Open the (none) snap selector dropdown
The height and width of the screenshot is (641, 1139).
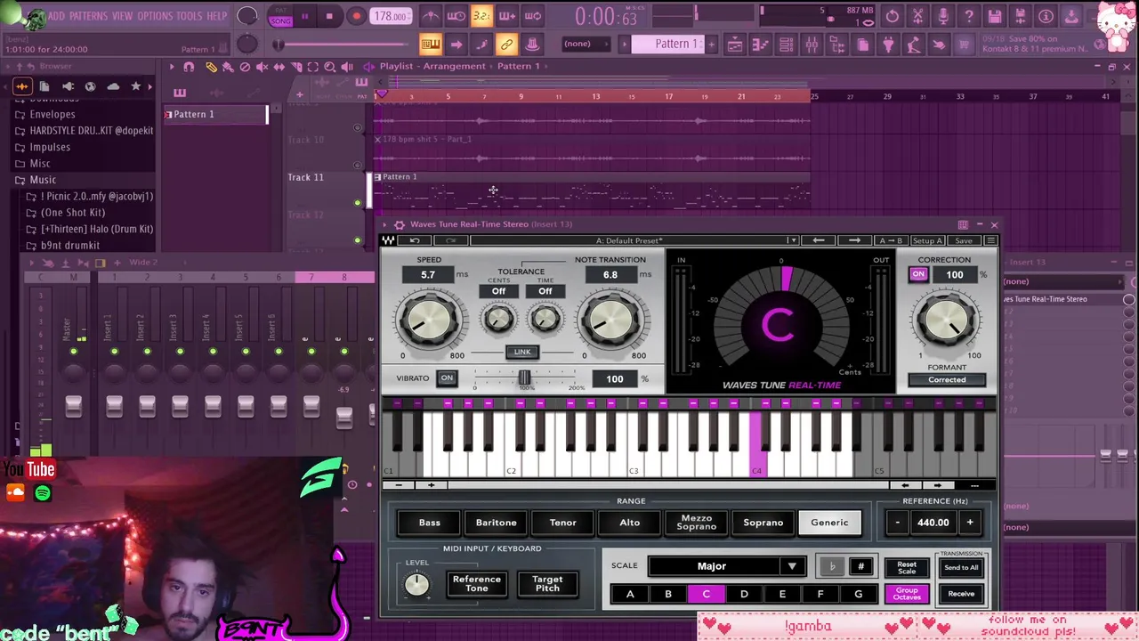(x=585, y=44)
